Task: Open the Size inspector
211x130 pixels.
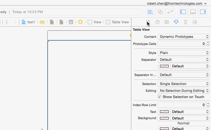Action: [185, 22]
